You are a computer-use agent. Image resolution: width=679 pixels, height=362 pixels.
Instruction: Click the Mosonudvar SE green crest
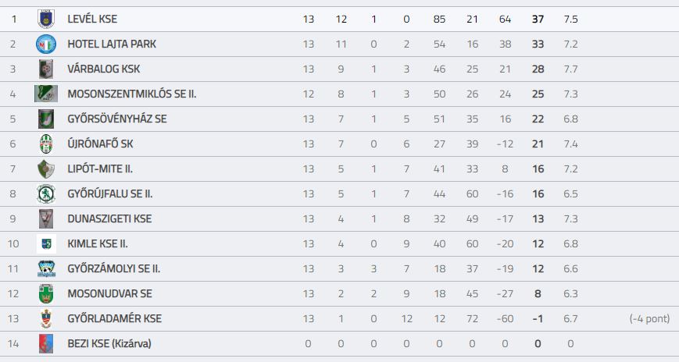[46, 294]
